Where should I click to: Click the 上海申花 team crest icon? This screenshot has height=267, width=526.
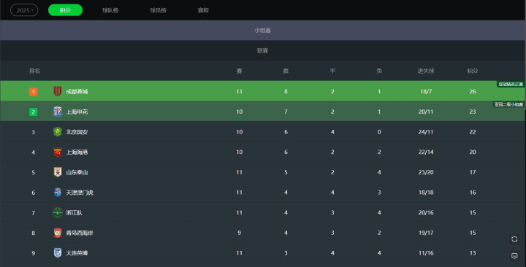(58, 112)
